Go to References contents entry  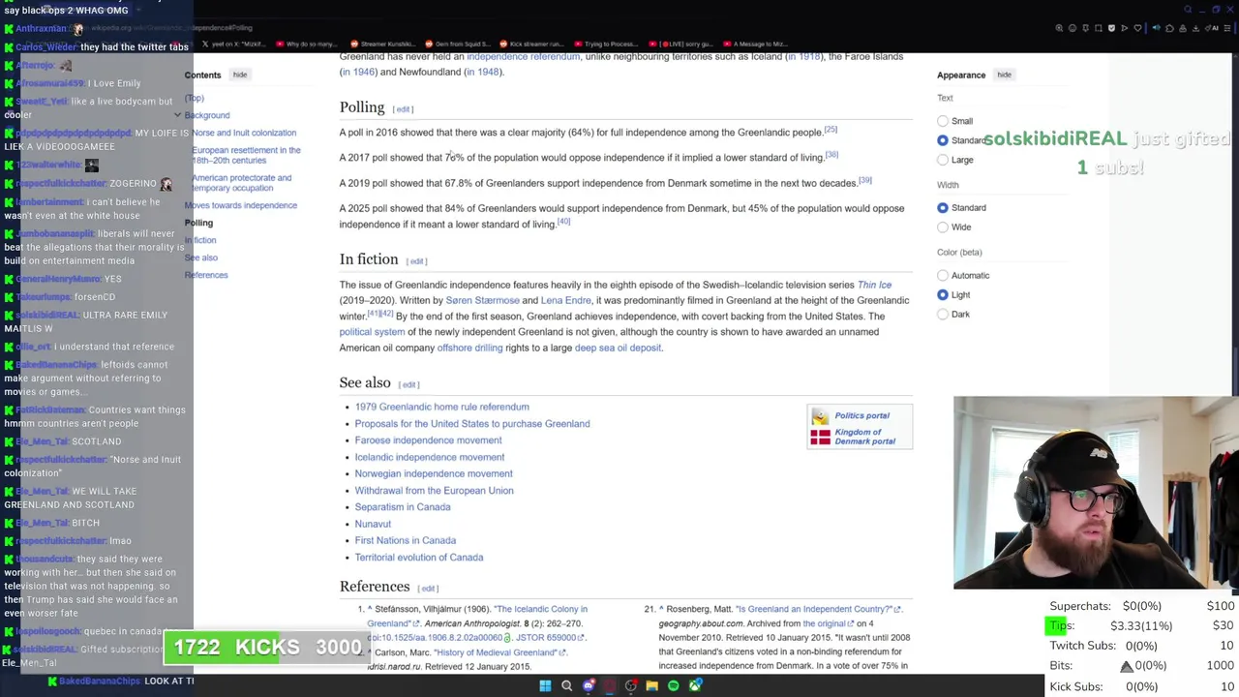tap(206, 275)
